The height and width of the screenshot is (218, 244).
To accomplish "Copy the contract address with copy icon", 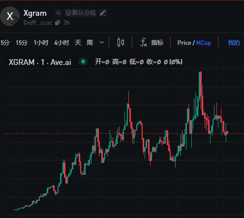I will [58, 23].
